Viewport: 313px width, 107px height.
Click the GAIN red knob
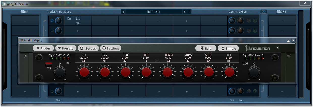(x=209, y=72)
